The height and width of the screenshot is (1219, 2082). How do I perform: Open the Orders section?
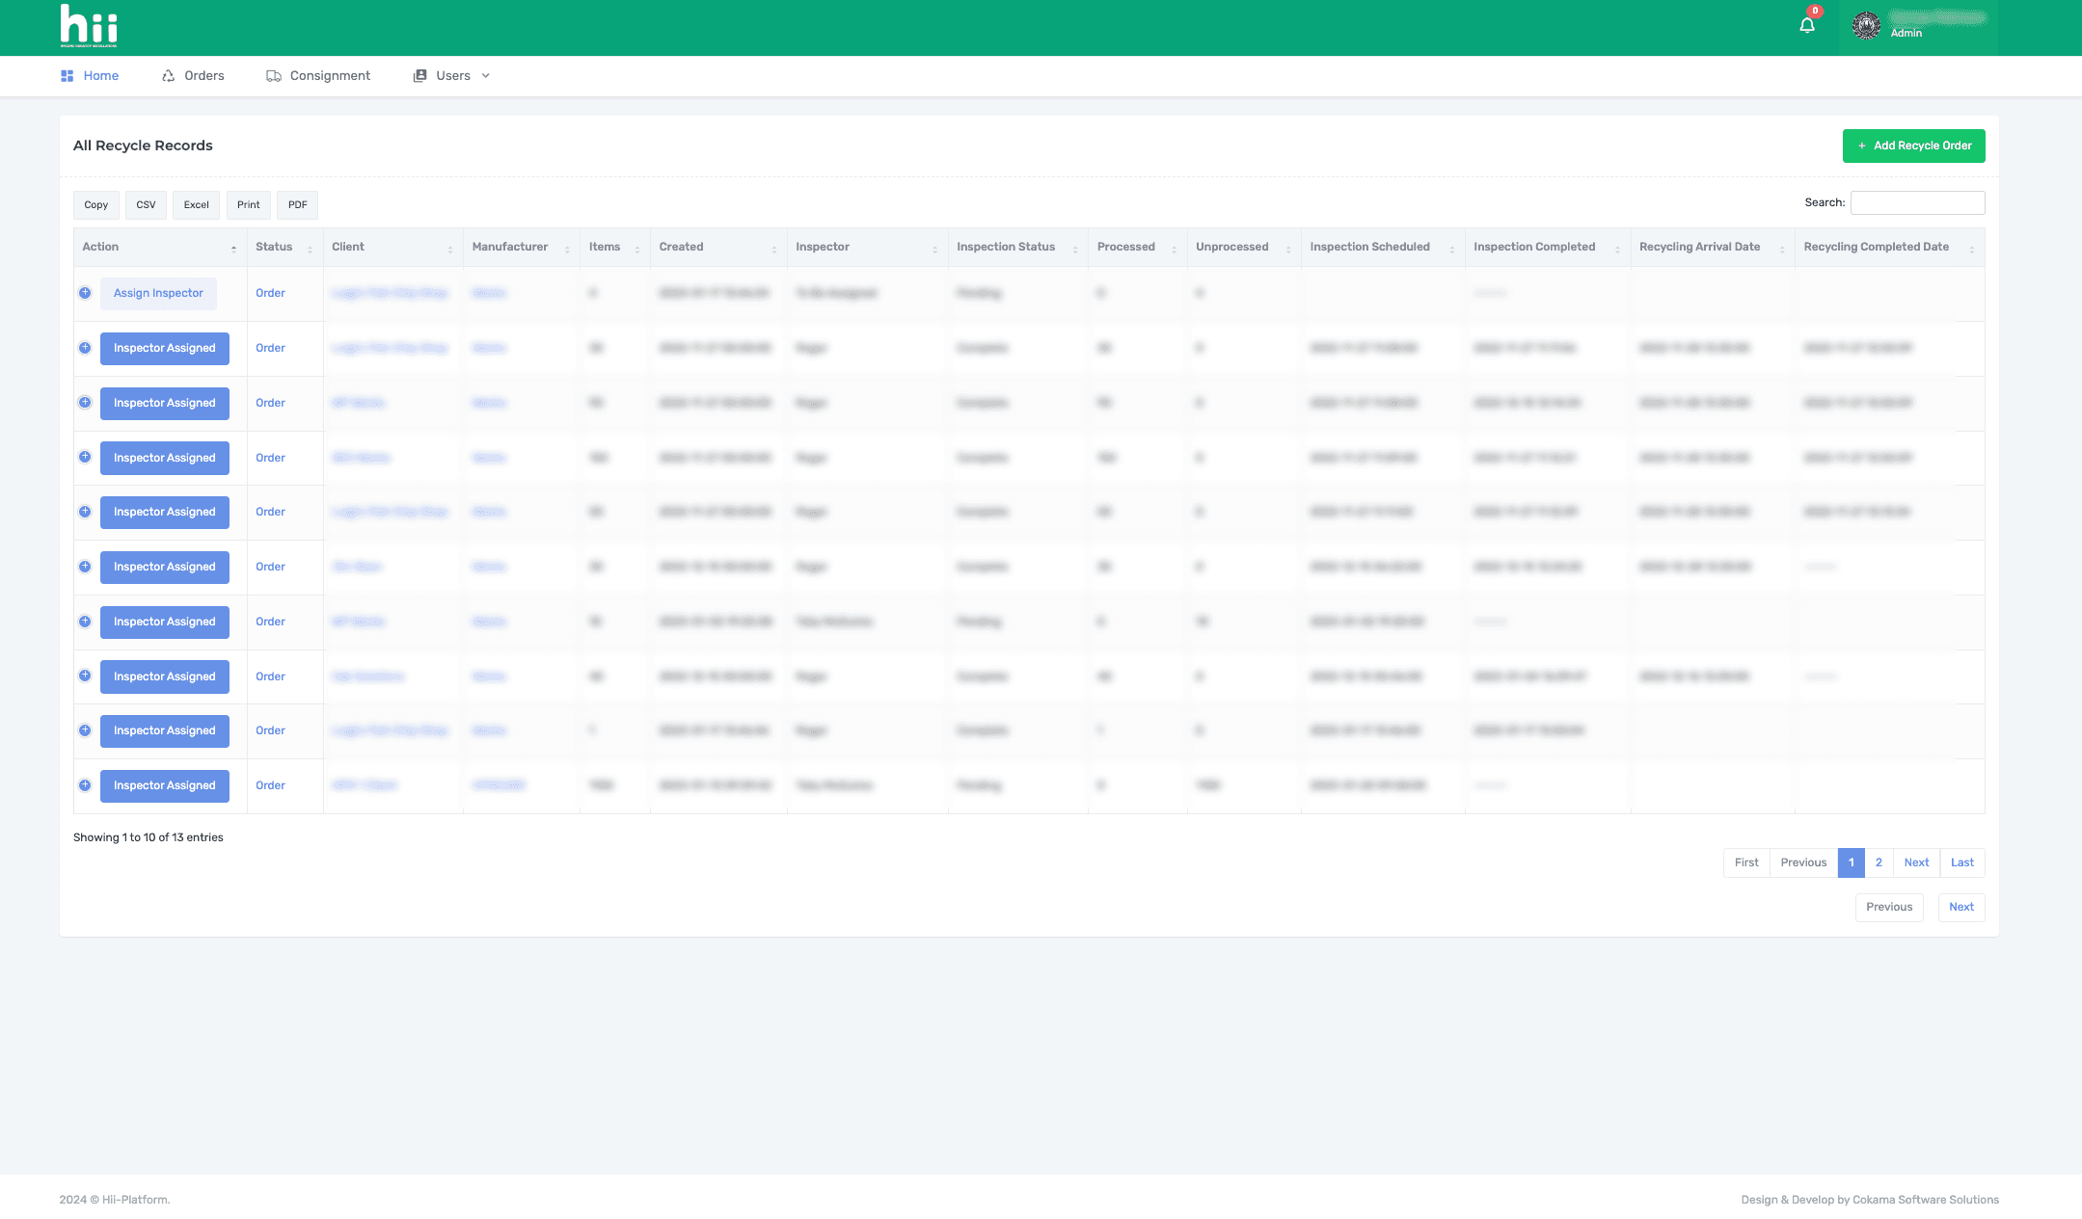pyautogui.click(x=193, y=76)
